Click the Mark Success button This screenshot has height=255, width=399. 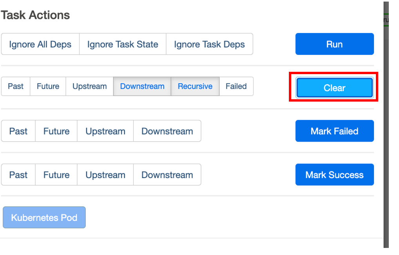[x=334, y=175]
